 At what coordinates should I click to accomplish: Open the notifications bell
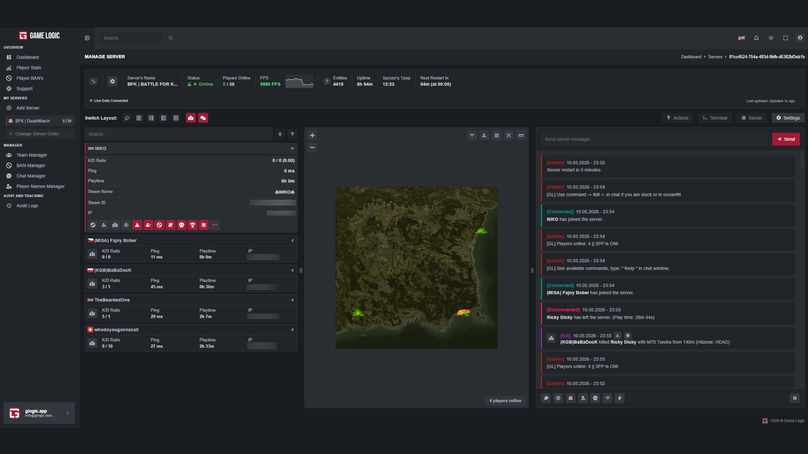[756, 38]
